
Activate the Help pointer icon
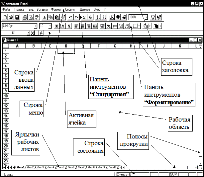159,17
